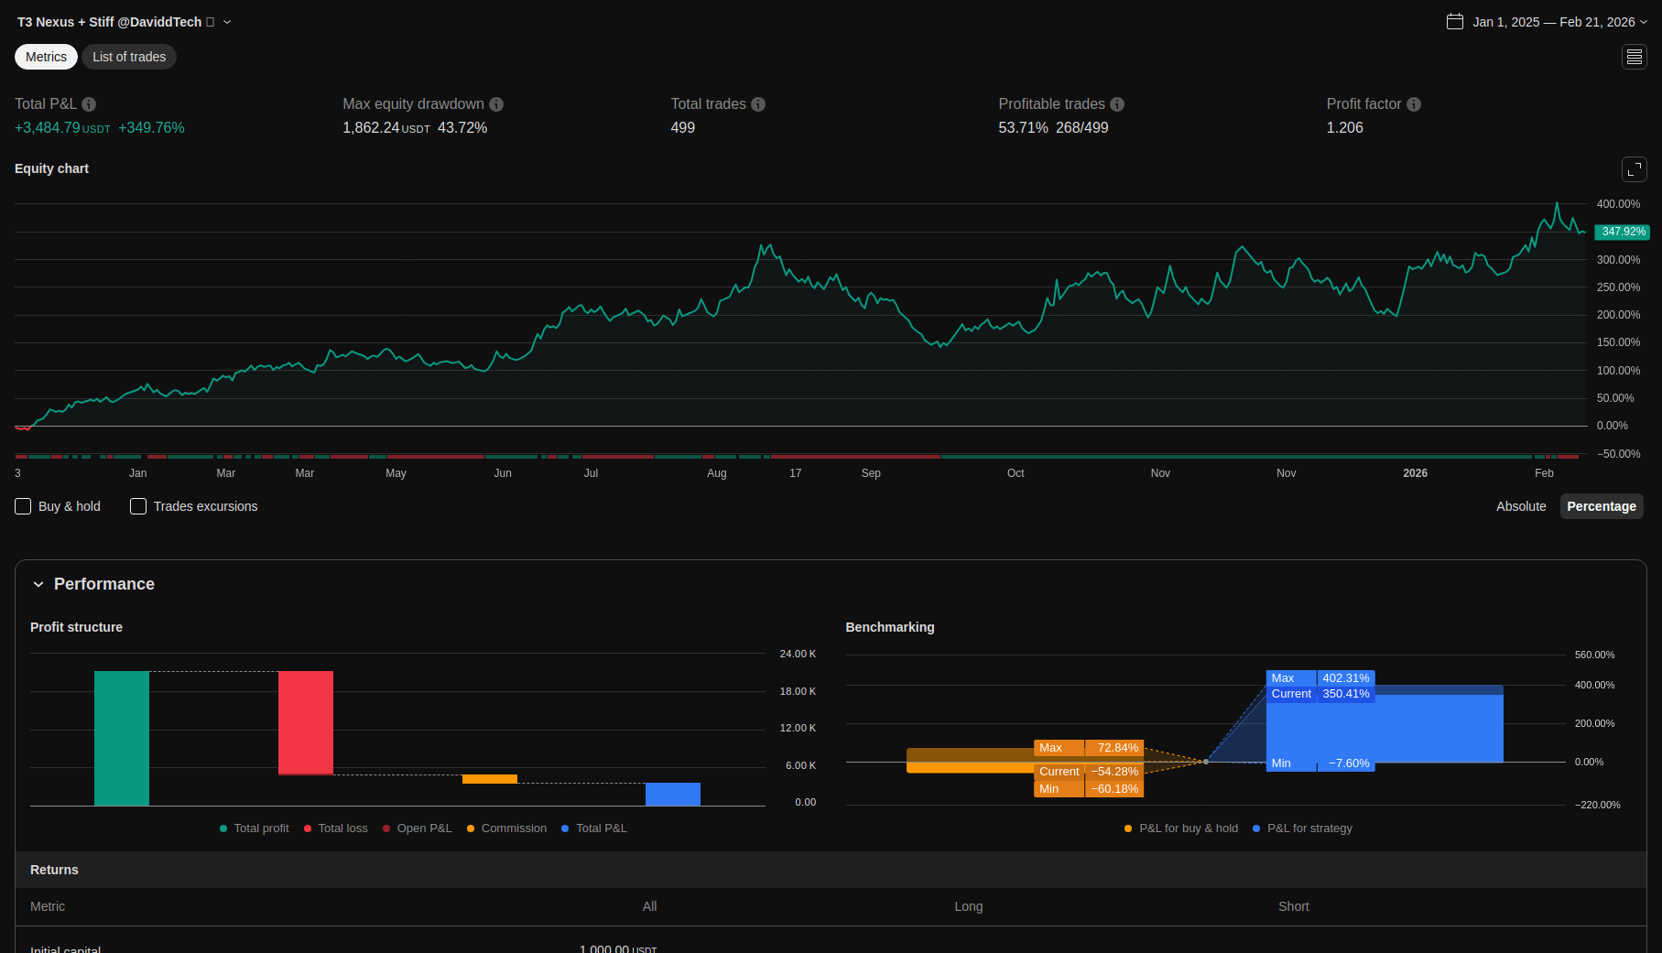This screenshot has width=1662, height=953.
Task: Click the calendar icon beside date range
Action: click(x=1454, y=22)
